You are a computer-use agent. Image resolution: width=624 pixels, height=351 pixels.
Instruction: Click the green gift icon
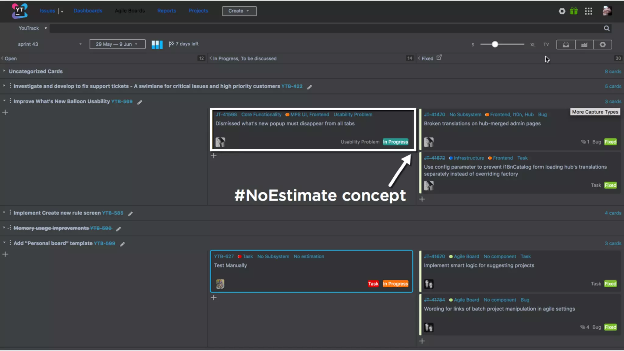(x=574, y=11)
